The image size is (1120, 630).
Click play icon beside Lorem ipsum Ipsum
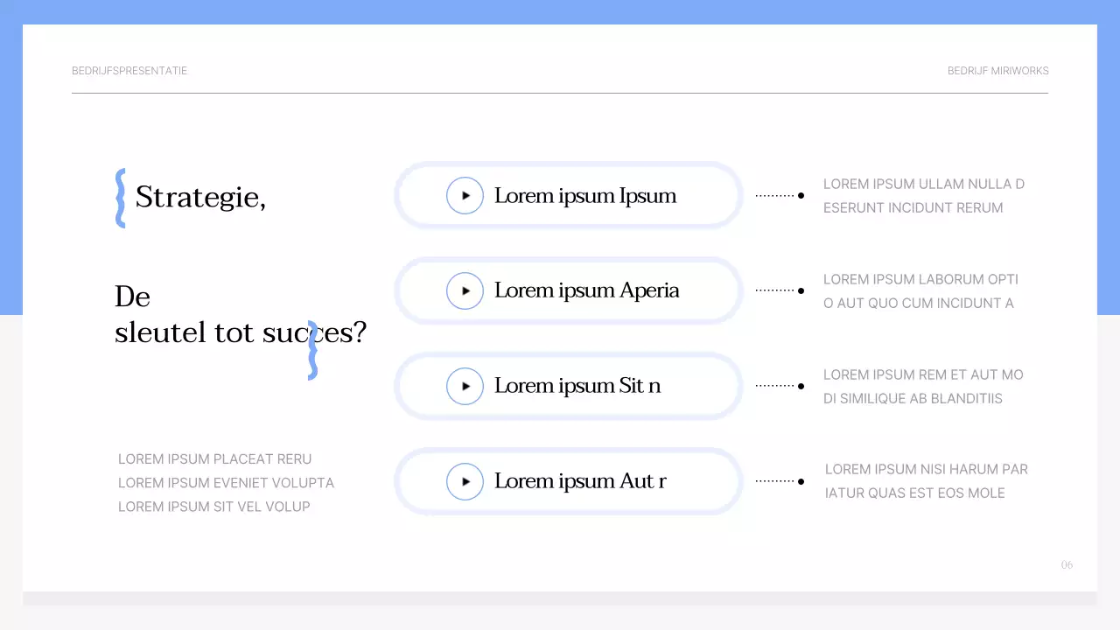465,196
